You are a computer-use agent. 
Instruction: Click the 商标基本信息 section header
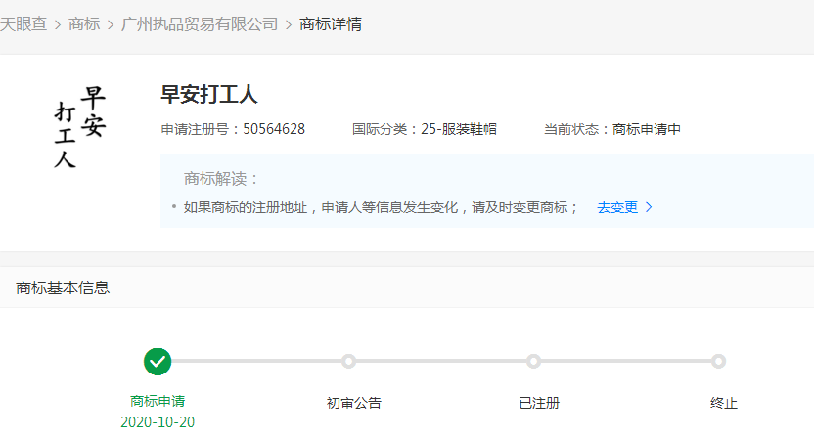pos(63,287)
